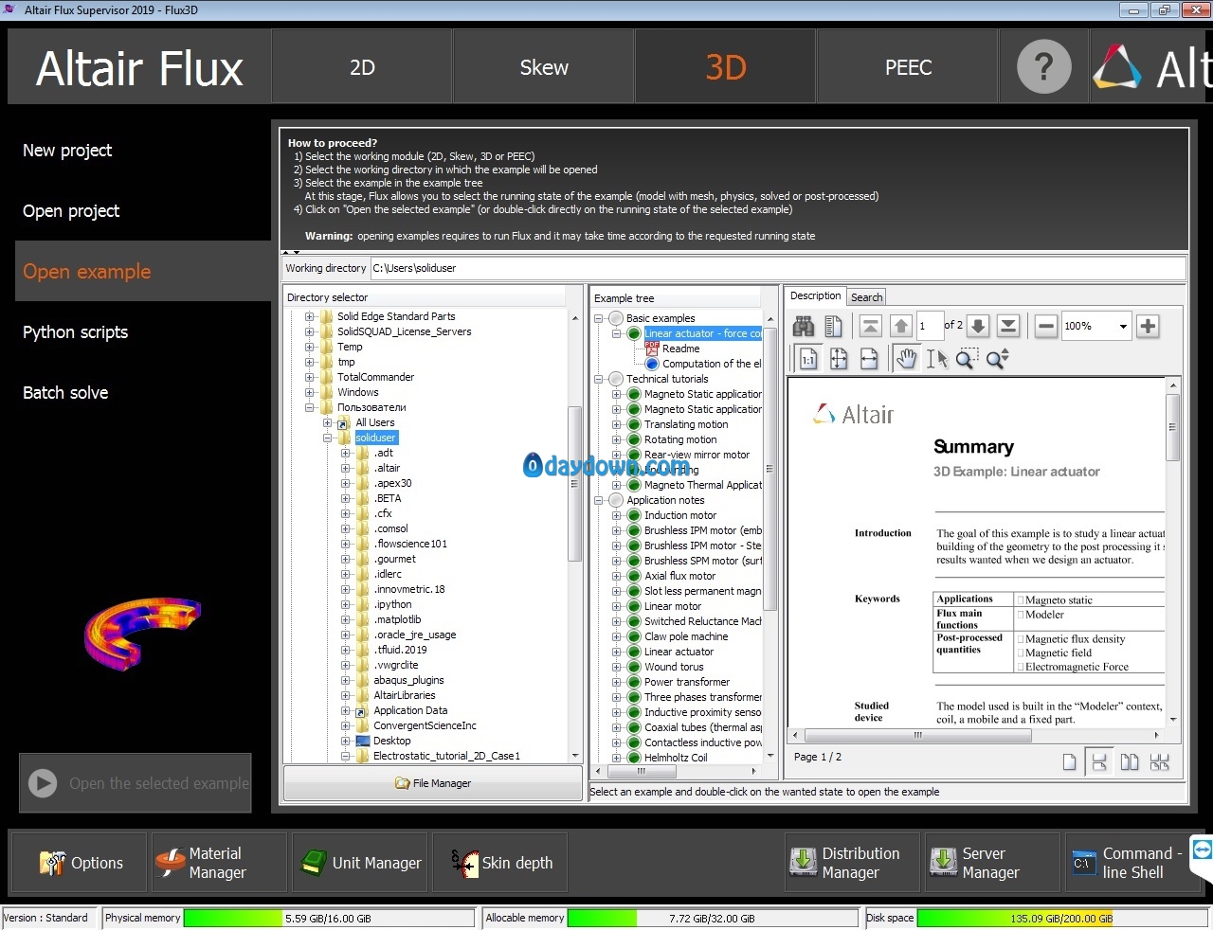The image size is (1213, 930).
Task: Zoom in with the plus button
Action: (1148, 327)
